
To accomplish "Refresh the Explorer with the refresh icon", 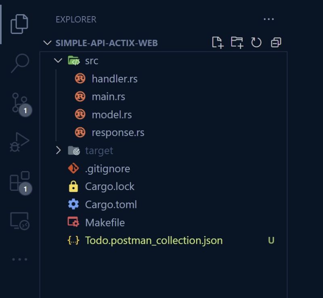I will pyautogui.click(x=257, y=42).
